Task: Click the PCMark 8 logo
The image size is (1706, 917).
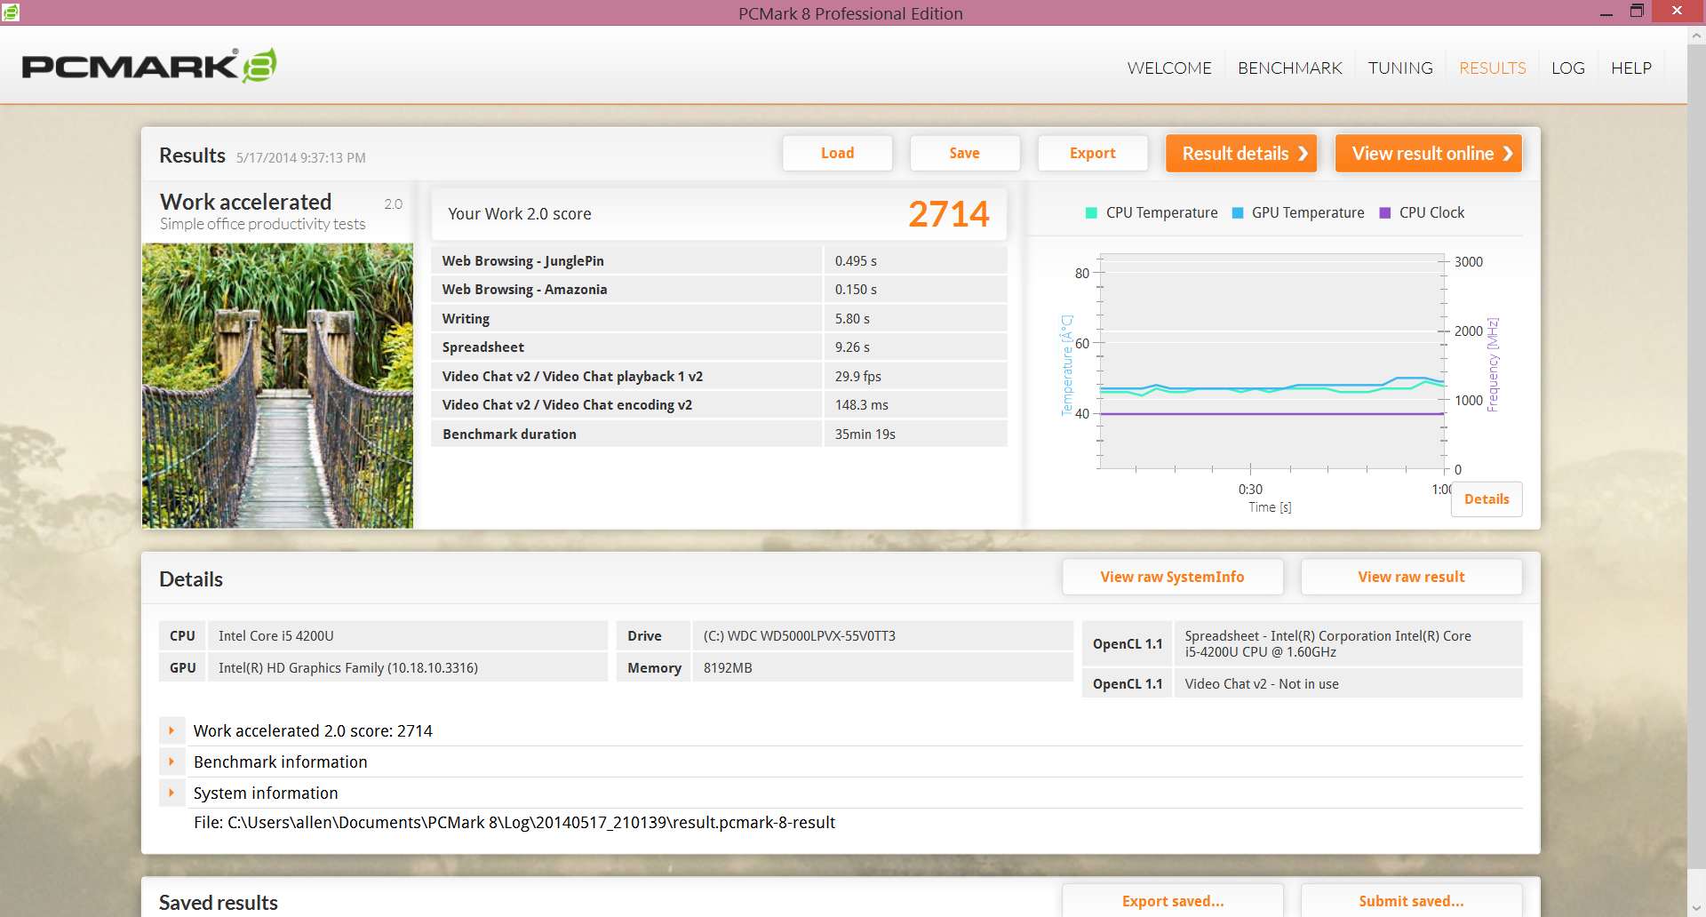Action: [x=149, y=66]
